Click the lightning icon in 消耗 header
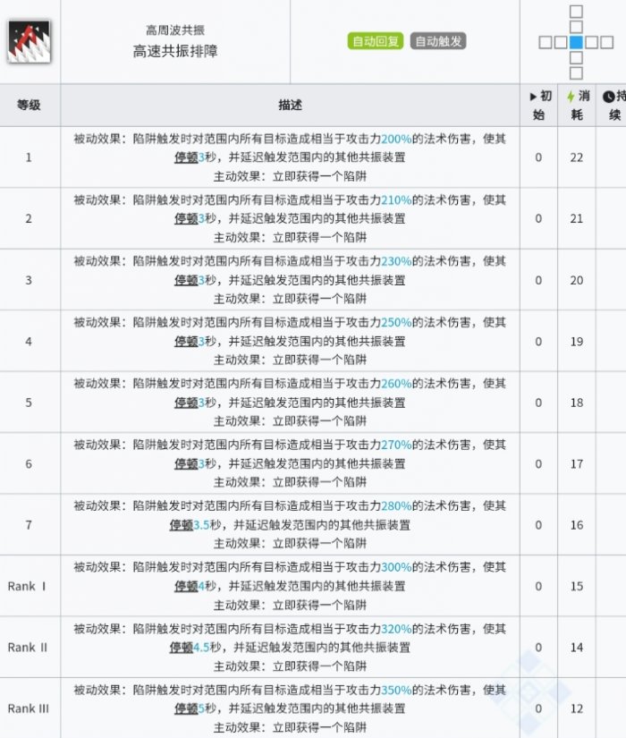The height and width of the screenshot is (738, 626). click(571, 96)
